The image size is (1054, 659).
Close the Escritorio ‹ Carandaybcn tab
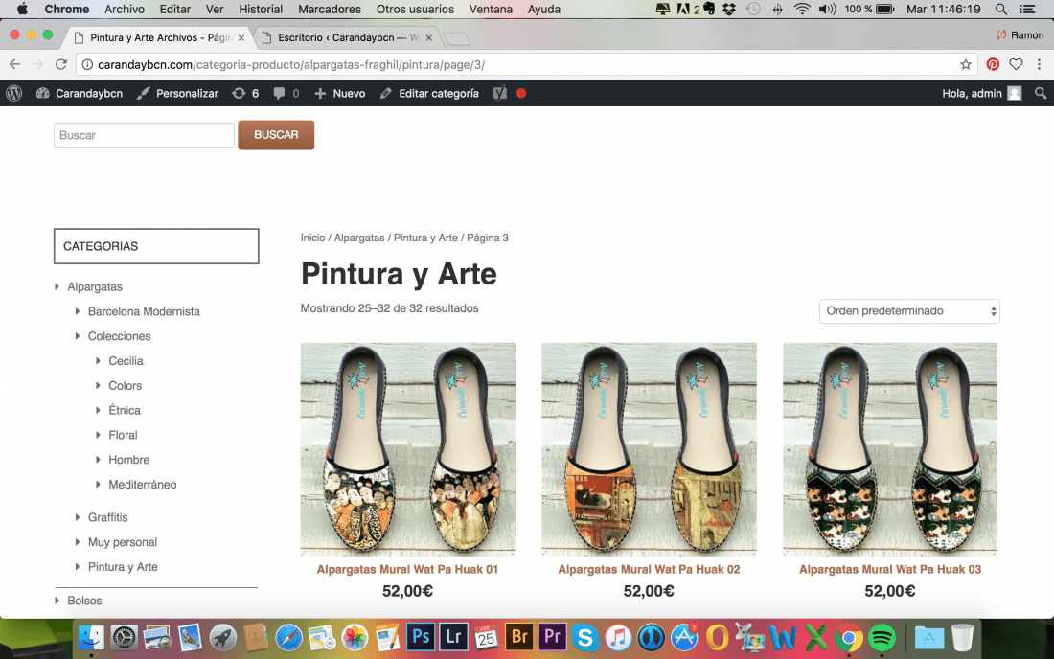pyautogui.click(x=429, y=37)
